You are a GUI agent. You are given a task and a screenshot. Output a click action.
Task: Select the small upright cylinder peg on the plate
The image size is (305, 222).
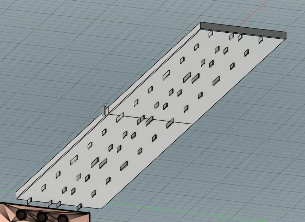[104, 111]
